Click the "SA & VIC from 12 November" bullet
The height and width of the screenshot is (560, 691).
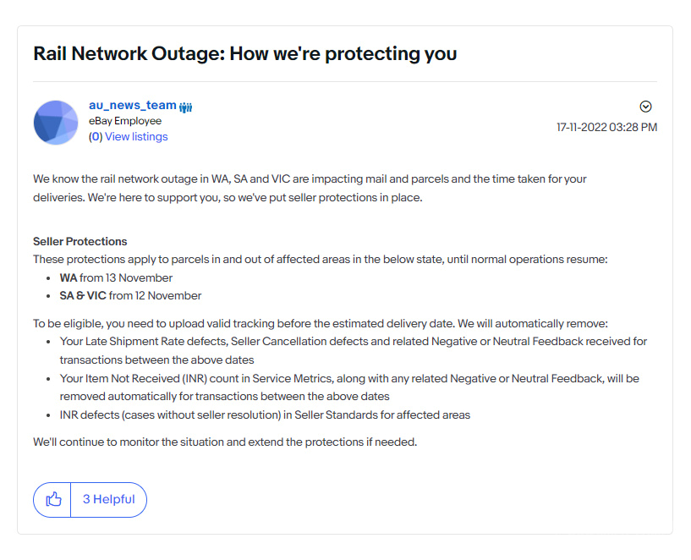pos(130,295)
